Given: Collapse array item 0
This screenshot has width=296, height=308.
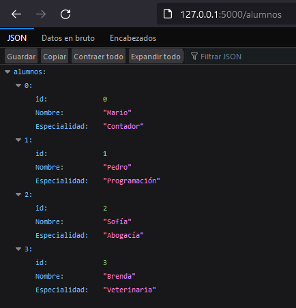Looking at the screenshot, I should (x=18, y=86).
